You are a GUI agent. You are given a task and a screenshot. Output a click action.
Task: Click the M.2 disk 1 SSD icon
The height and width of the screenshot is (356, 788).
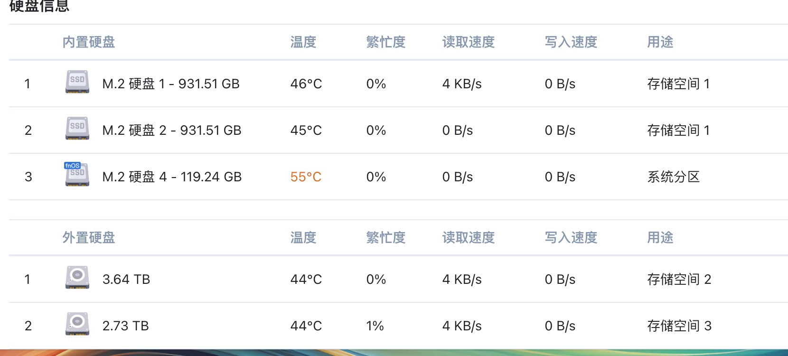pos(77,82)
